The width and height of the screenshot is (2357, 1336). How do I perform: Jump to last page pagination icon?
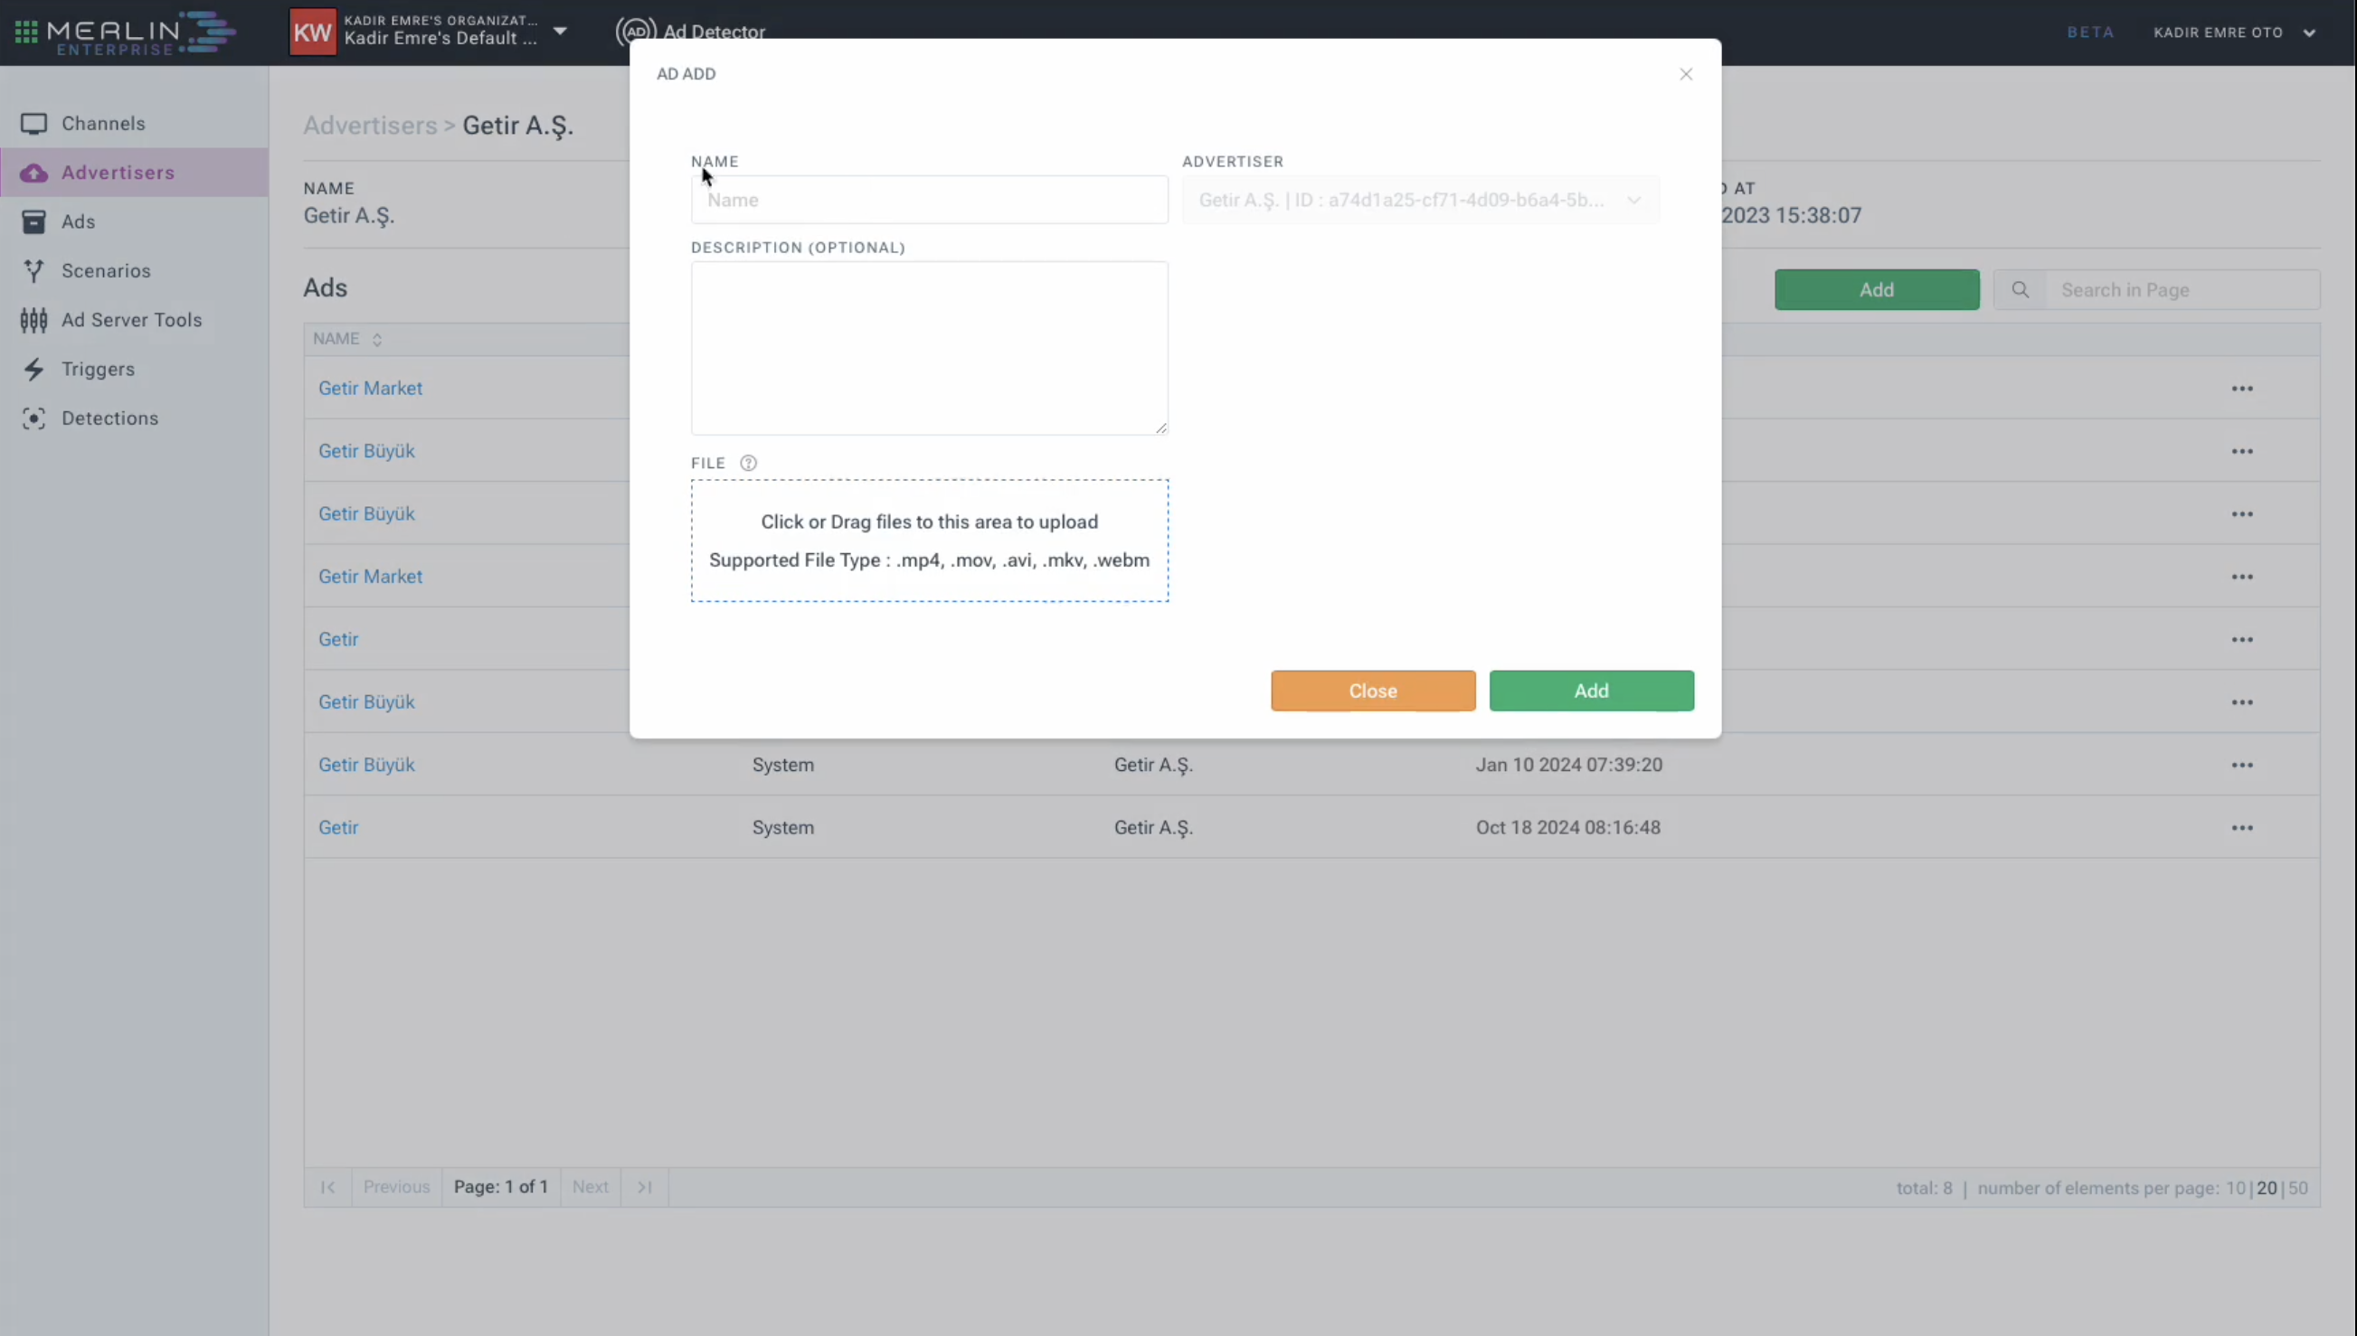[644, 1188]
